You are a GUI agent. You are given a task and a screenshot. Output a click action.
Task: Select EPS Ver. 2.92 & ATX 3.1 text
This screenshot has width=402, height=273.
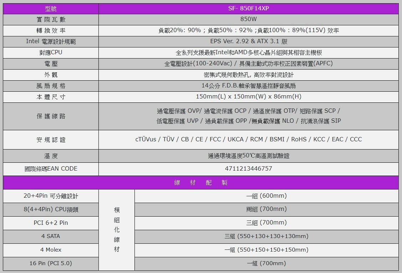pos(248,41)
